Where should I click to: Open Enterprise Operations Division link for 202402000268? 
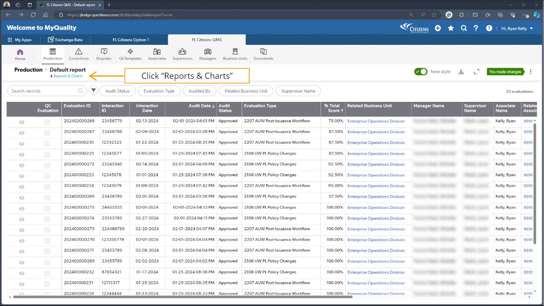click(376, 121)
